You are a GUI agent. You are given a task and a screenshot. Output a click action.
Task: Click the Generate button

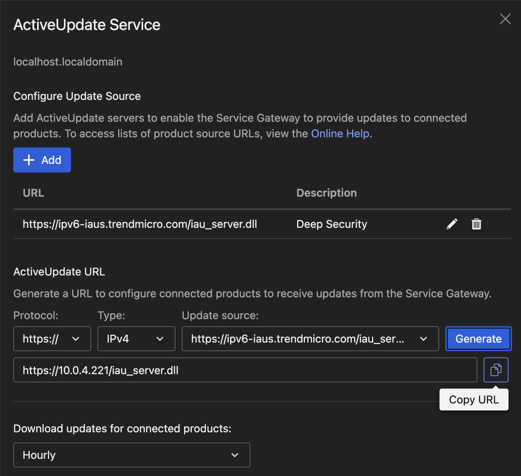point(478,339)
